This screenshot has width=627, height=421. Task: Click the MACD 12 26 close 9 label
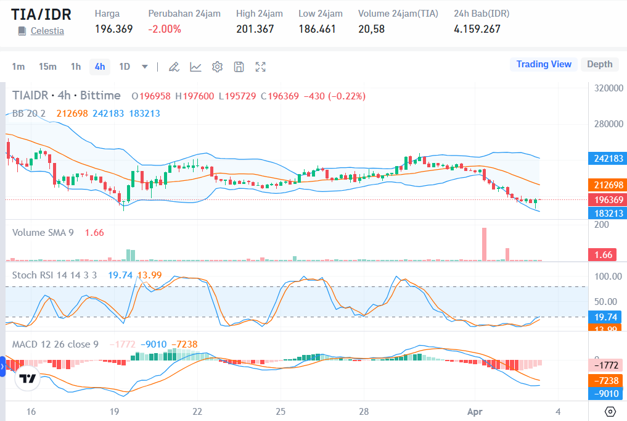point(54,344)
